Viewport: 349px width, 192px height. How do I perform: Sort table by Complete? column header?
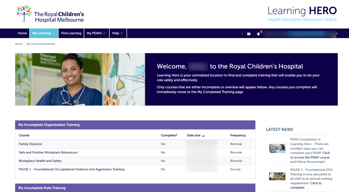[169, 135]
